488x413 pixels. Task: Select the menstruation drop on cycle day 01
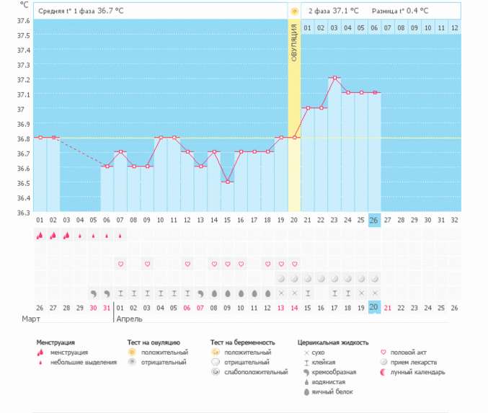[39, 235]
